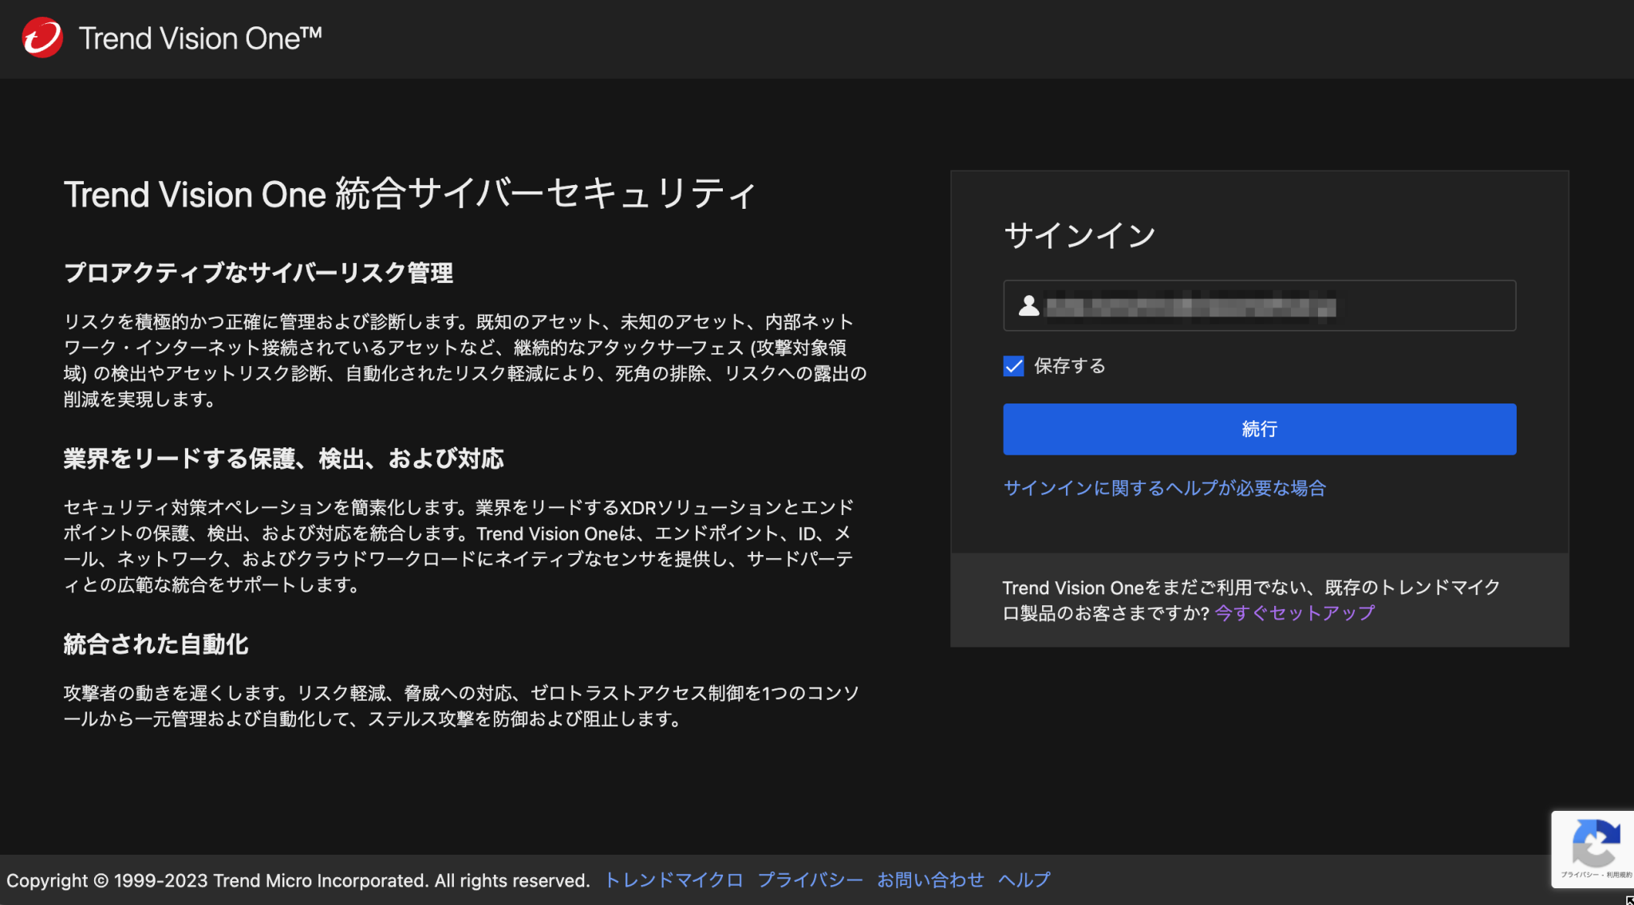Click the 続行 button

click(x=1257, y=429)
